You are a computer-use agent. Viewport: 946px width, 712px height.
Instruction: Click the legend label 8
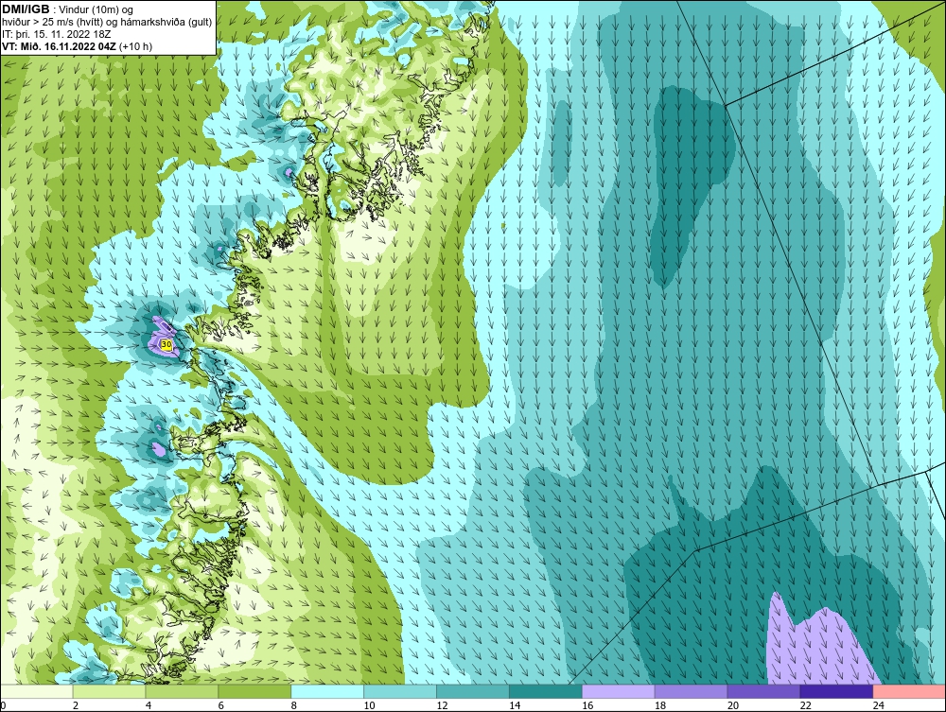(x=294, y=705)
